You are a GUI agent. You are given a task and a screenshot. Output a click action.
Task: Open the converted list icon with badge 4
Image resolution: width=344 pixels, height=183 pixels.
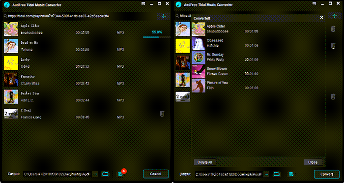(120, 174)
